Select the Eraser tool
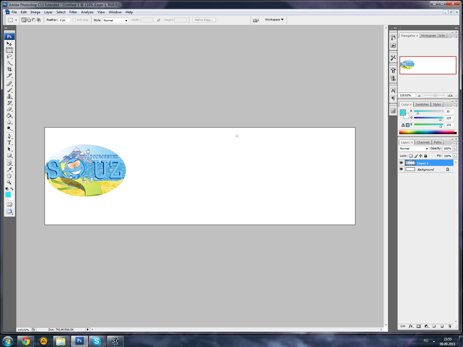463x347 pixels. click(9, 109)
